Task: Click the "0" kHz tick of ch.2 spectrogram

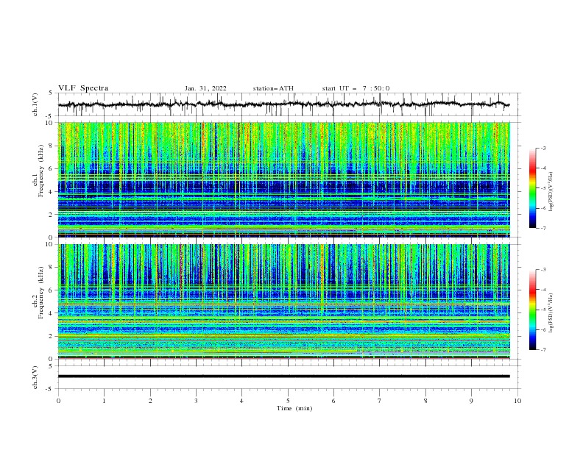Action: [52, 359]
